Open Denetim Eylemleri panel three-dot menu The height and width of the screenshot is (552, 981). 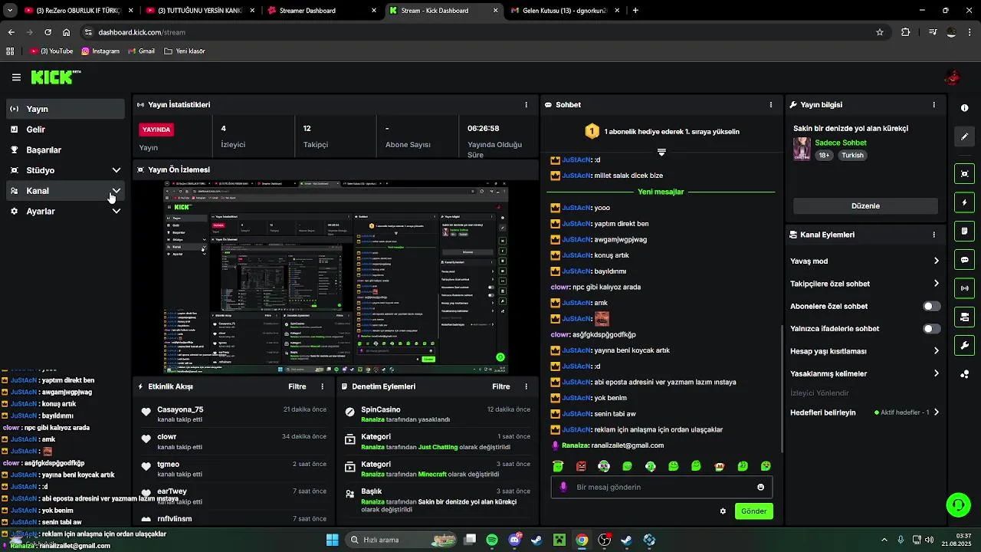point(526,386)
